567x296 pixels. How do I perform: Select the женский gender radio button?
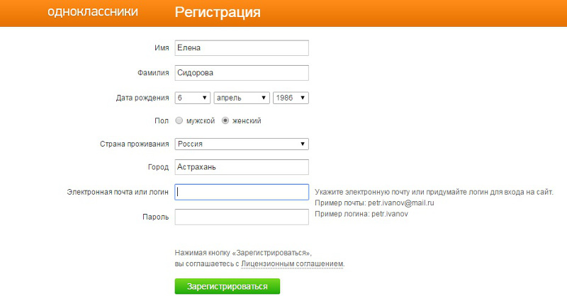tap(225, 120)
